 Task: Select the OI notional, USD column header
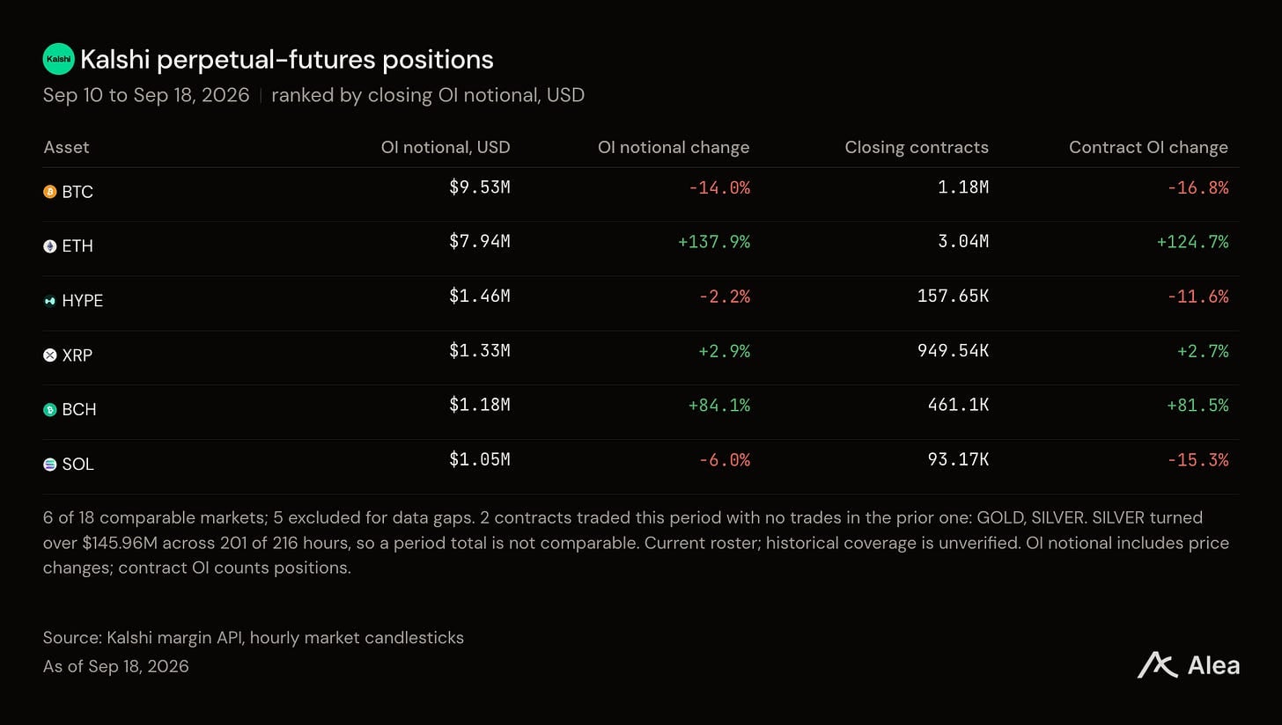click(446, 147)
